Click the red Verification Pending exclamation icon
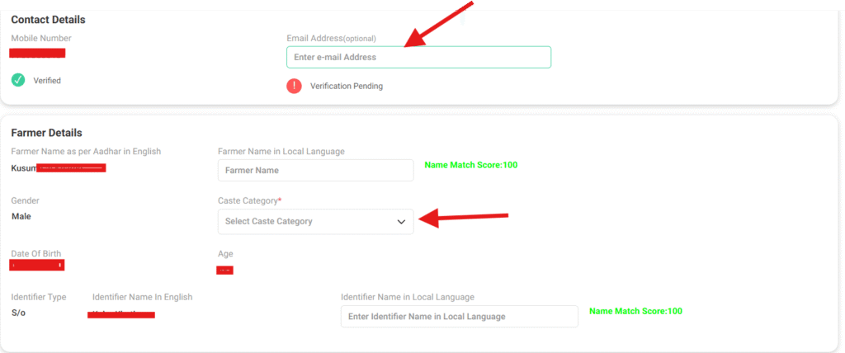 295,86
